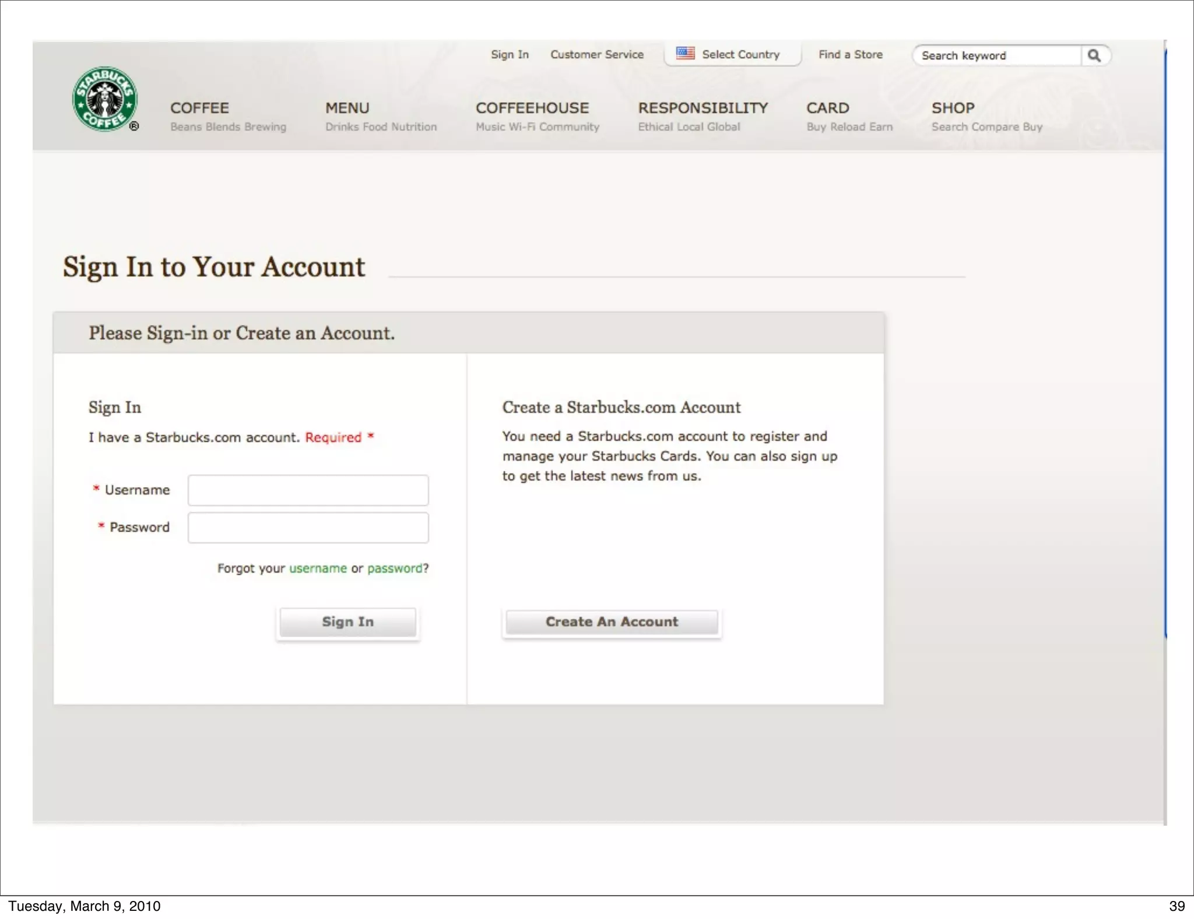This screenshot has height=919, width=1194.
Task: Click the Sign In link in header
Action: [510, 54]
